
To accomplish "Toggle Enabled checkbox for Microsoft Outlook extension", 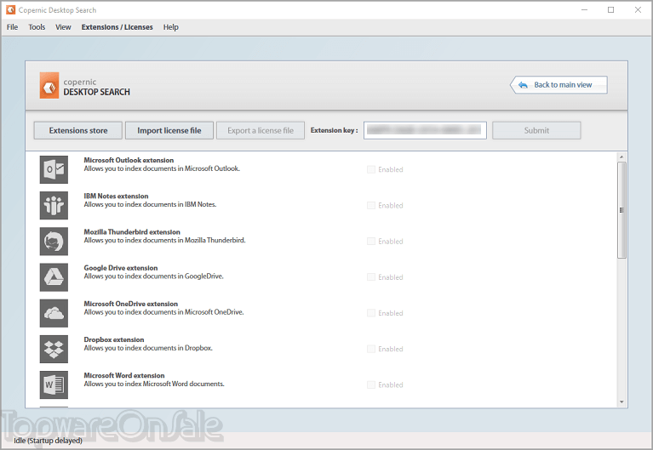I will pos(371,169).
